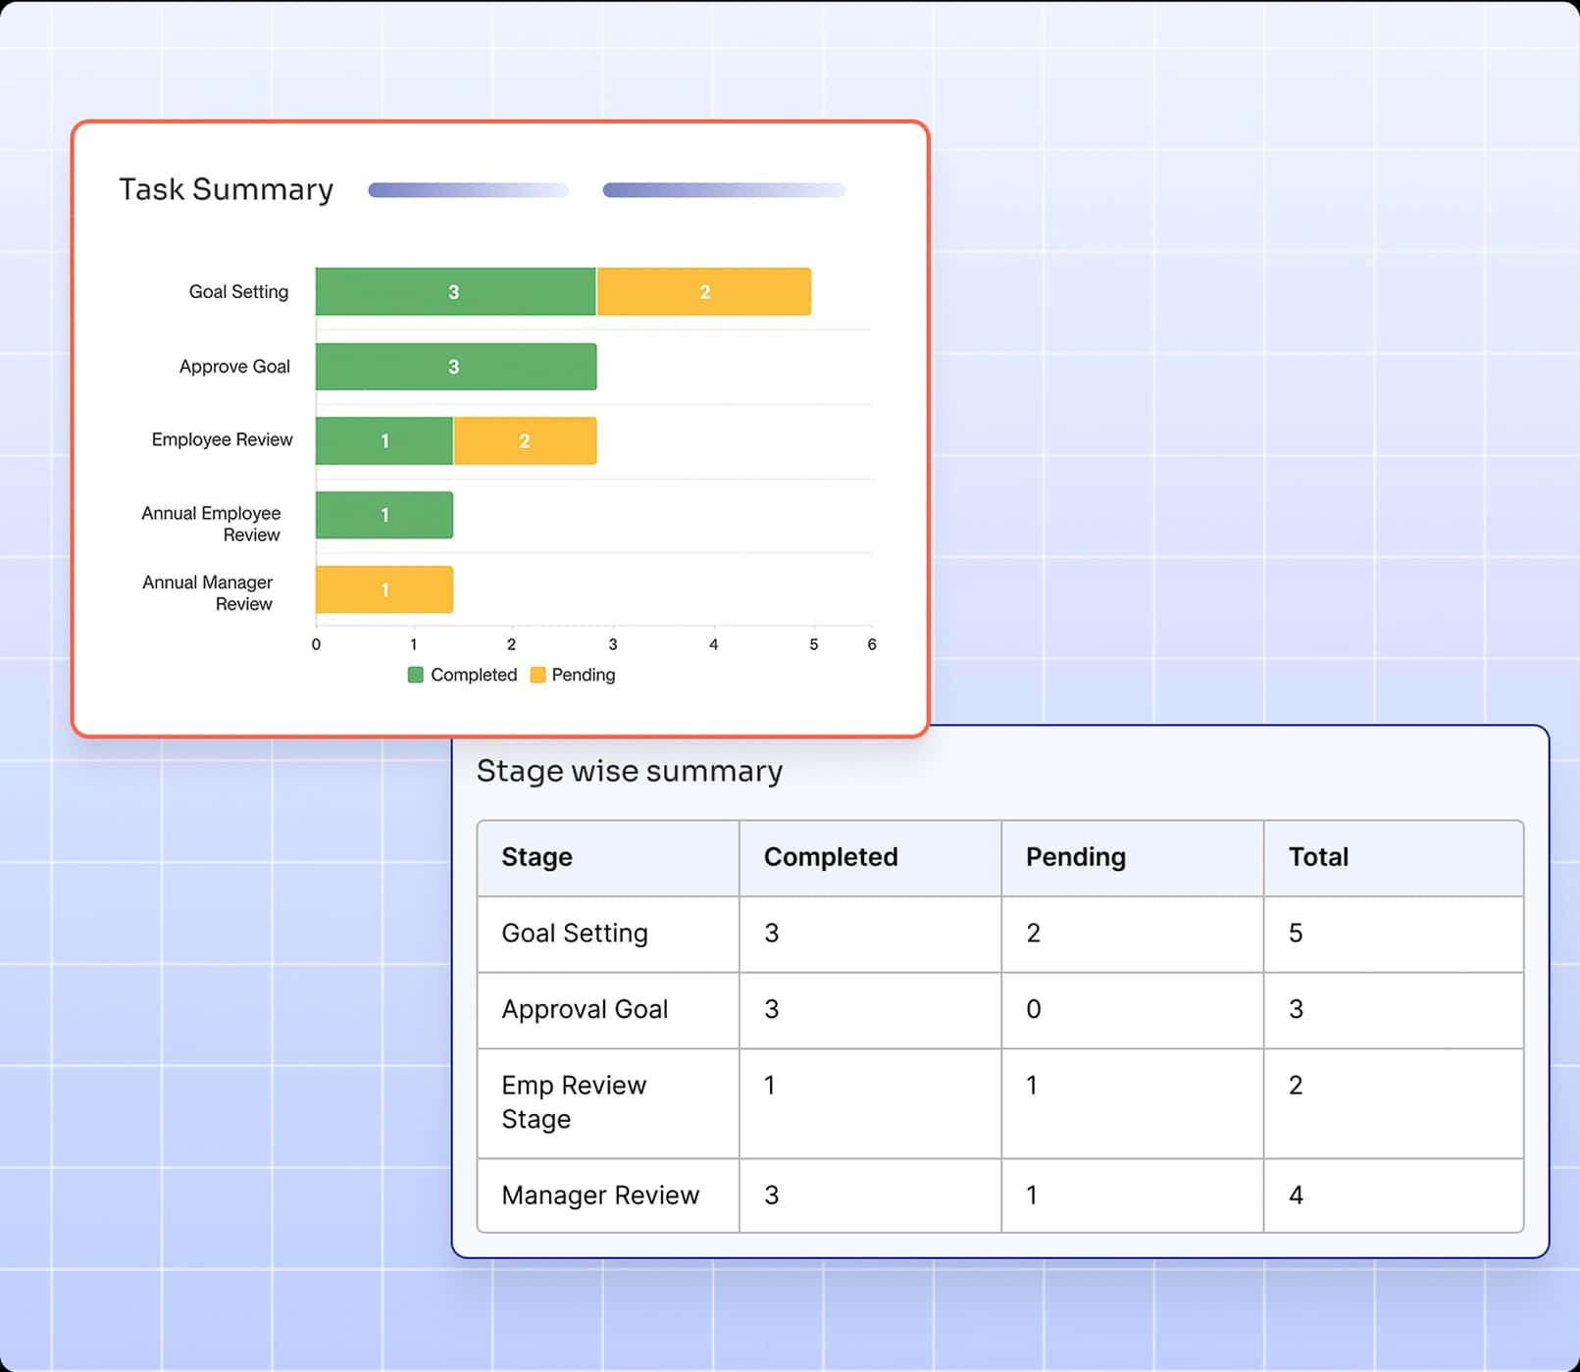Screen dimensions: 1580x1372
Task: Click the Emp Review Stage total cell showing 2
Action: point(1297,1085)
